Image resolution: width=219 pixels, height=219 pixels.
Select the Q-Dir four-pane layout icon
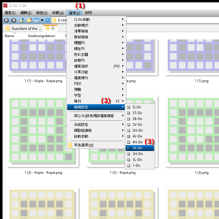point(128,107)
